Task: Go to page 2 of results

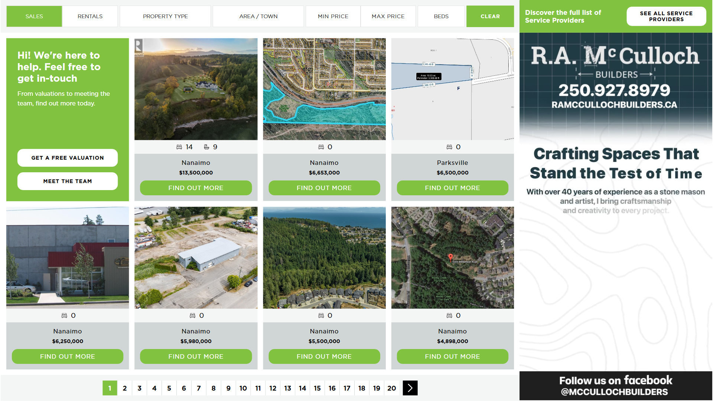Action: [x=125, y=388]
